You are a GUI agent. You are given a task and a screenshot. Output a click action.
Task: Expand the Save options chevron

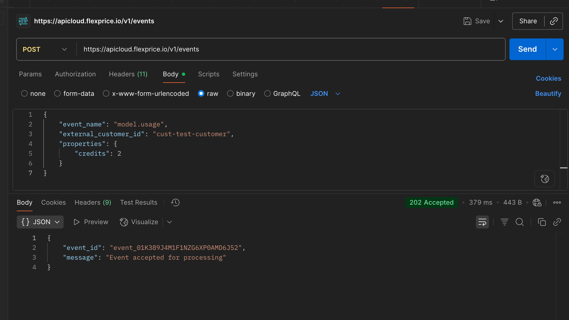point(501,21)
